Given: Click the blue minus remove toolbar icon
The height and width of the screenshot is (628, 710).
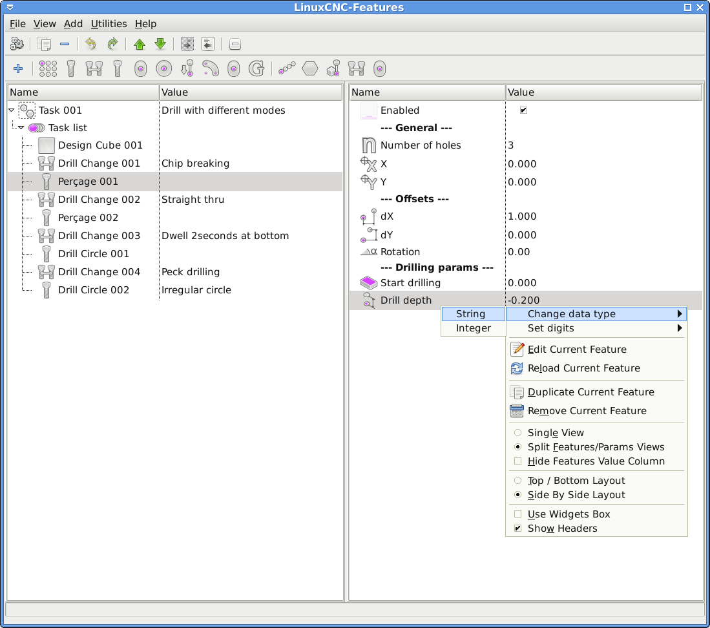Looking at the screenshot, I should click(65, 44).
